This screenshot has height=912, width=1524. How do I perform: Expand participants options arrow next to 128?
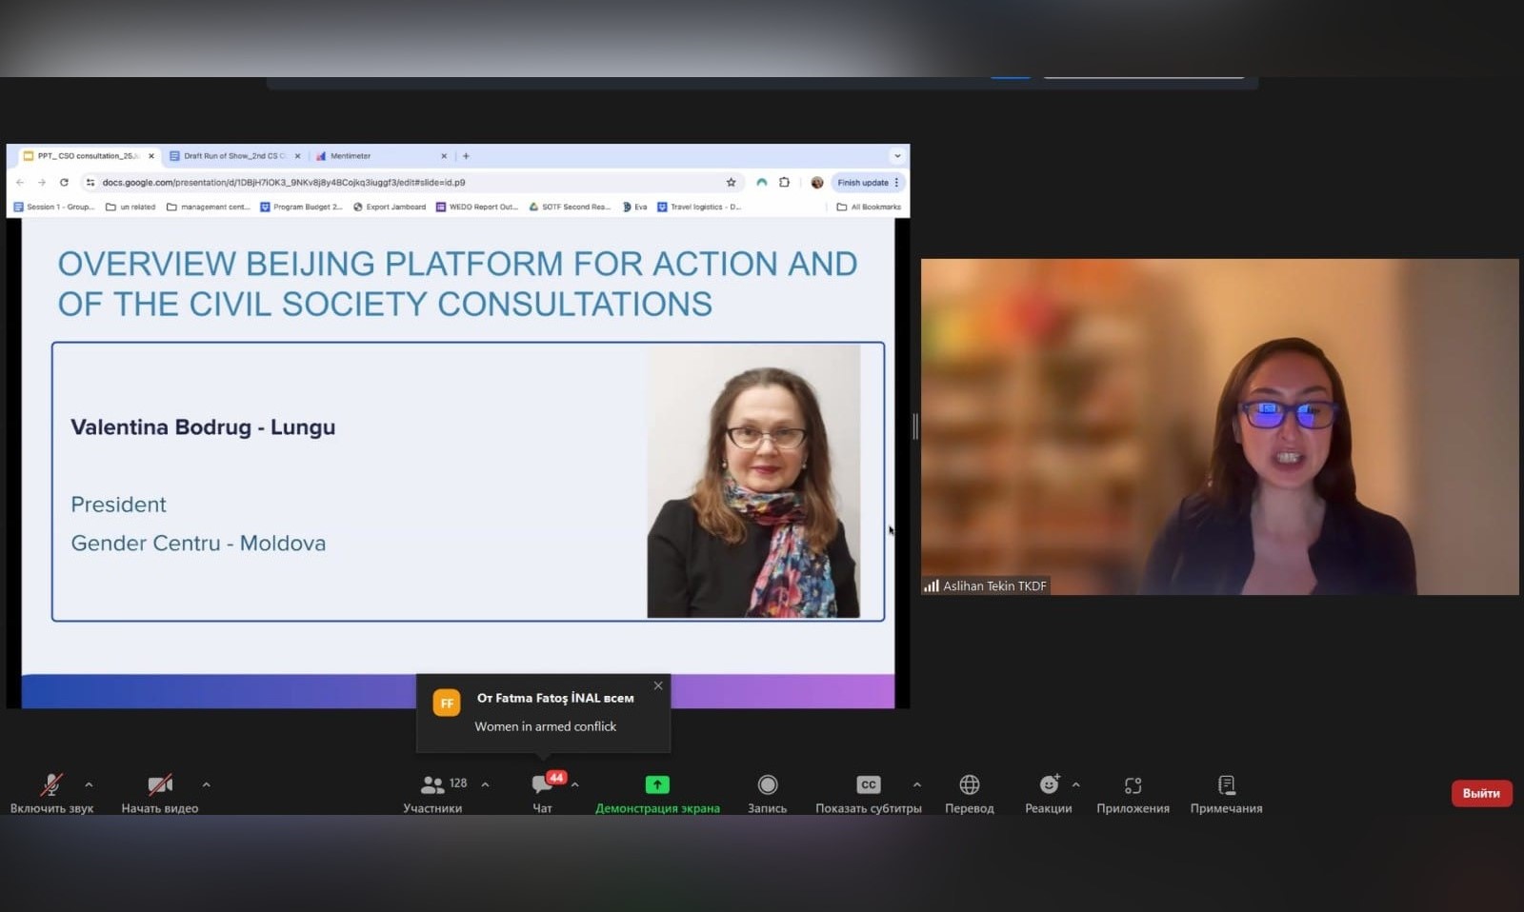(485, 784)
